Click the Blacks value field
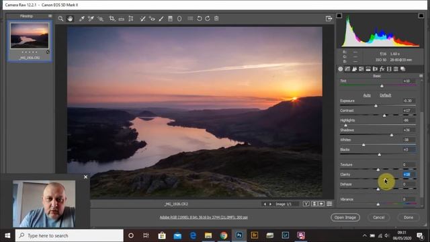 [408, 149]
